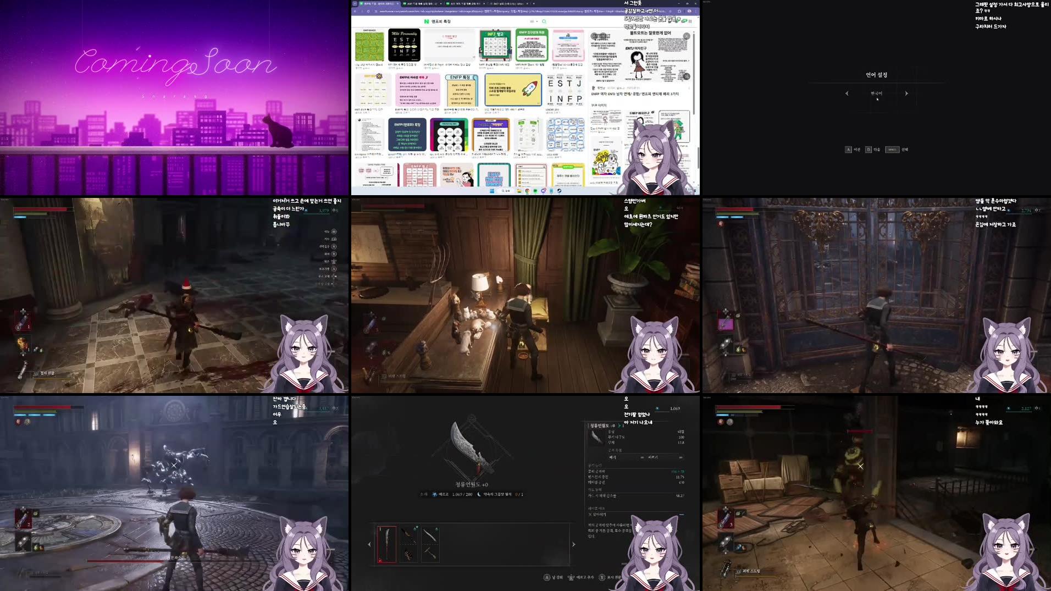Page the weapon list left with the arrow
Image resolution: width=1051 pixels, height=591 pixels.
pyautogui.click(x=369, y=544)
